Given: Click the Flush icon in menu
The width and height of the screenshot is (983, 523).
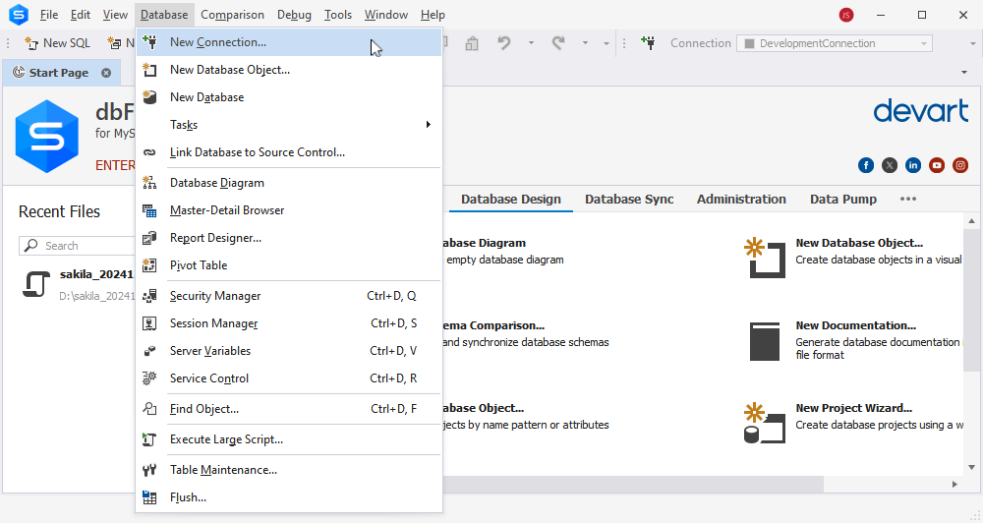Looking at the screenshot, I should pos(149,497).
